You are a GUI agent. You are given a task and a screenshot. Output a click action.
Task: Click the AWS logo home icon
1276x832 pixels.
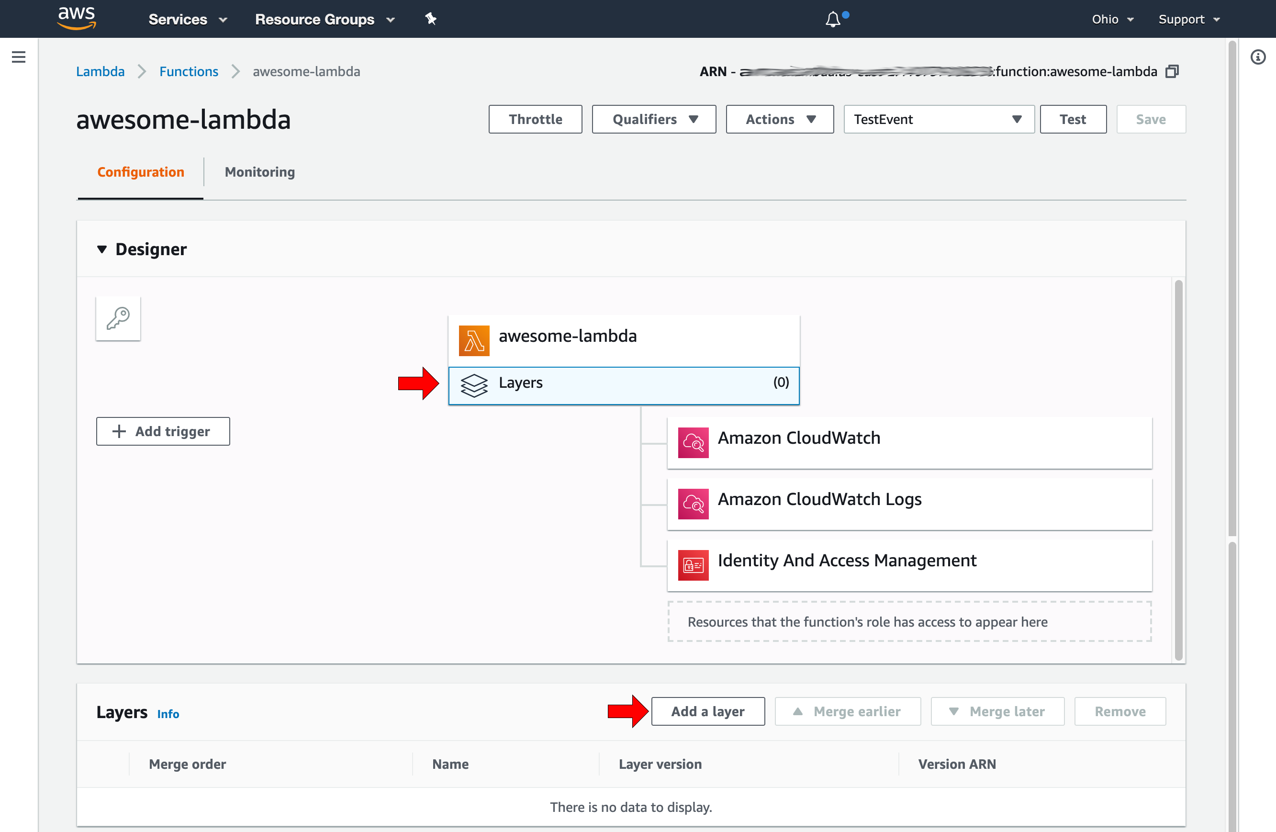(x=76, y=18)
